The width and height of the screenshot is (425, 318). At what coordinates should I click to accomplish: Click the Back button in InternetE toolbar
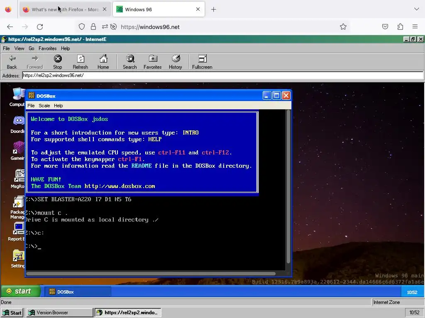tap(12, 62)
